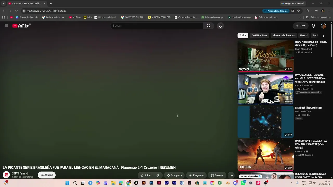Open the account avatar menu

pos(323,26)
